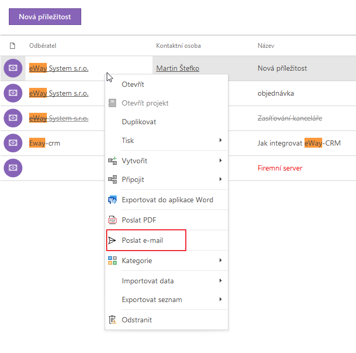This screenshot has height=353, width=356.
Task: Open the Importovat data submenu entry
Action: 167,281
